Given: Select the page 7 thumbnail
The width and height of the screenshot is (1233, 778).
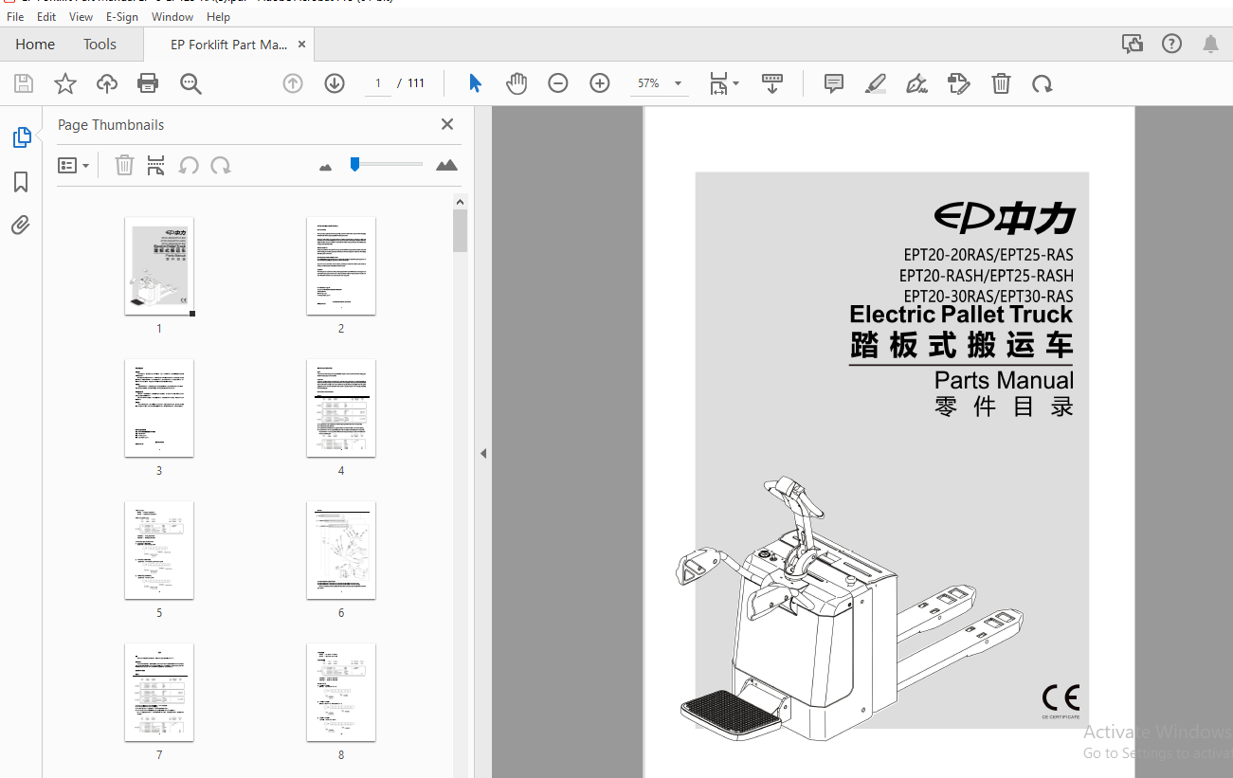Looking at the screenshot, I should 159,693.
